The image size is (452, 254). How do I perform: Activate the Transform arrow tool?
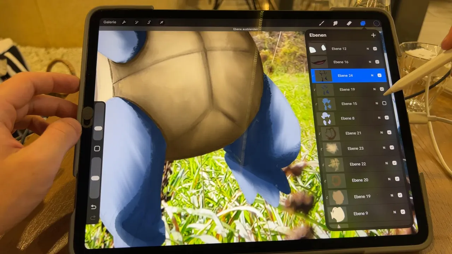(x=161, y=22)
